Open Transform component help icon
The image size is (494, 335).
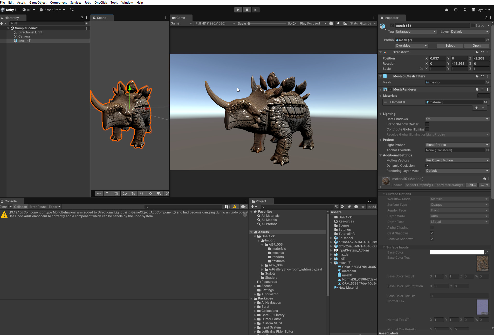[477, 52]
